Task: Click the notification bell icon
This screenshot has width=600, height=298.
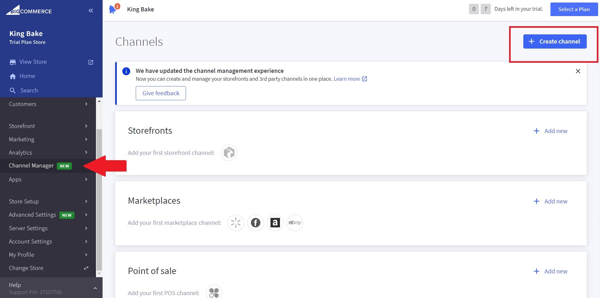Action: click(113, 9)
